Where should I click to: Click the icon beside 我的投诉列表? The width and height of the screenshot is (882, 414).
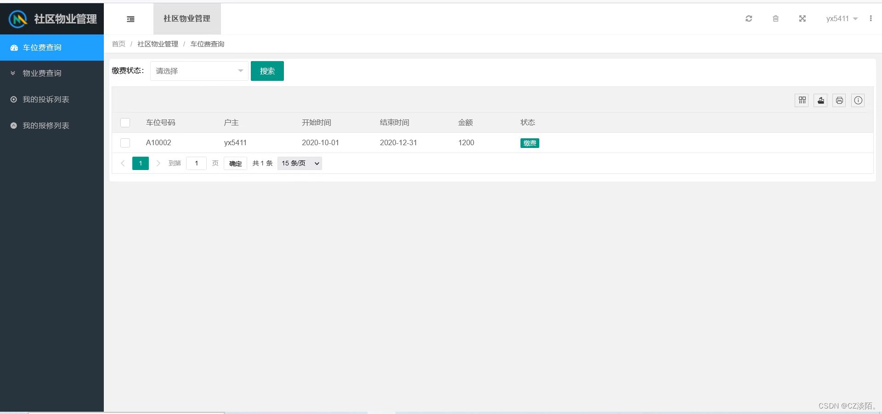click(x=14, y=99)
